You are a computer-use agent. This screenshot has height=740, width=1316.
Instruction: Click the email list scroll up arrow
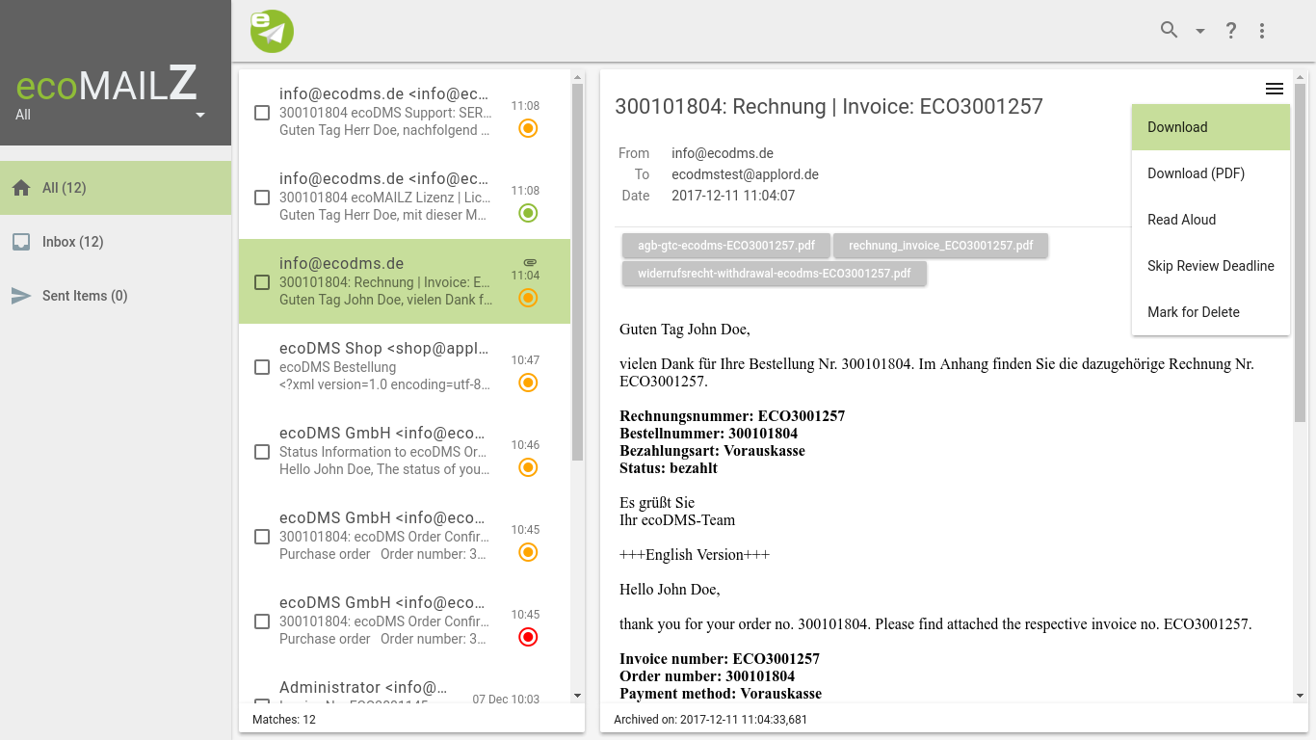click(x=578, y=77)
